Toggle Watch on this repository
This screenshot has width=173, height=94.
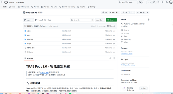[x=113, y=12]
